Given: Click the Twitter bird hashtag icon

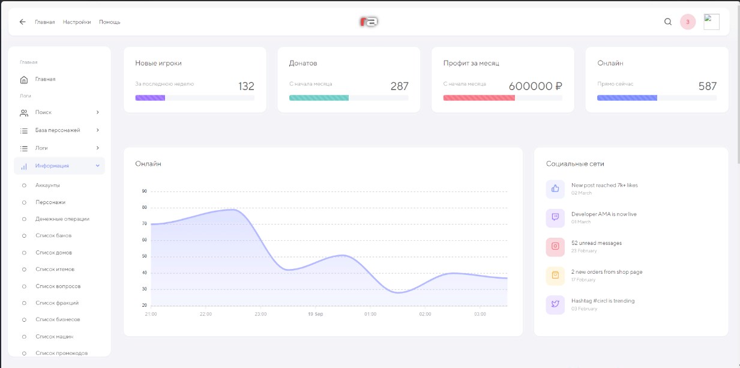Looking at the screenshot, I should [x=555, y=304].
